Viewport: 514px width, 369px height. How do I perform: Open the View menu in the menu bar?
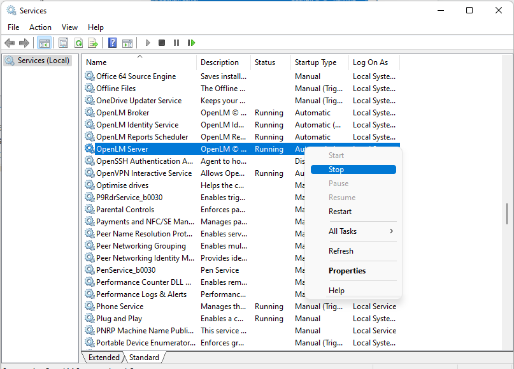(x=70, y=27)
